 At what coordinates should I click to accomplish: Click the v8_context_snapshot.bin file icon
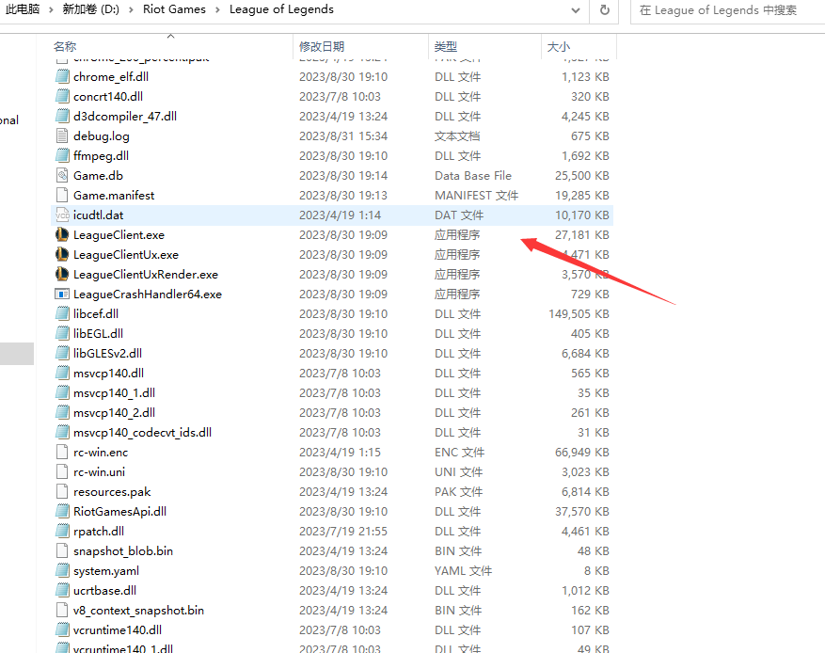[62, 611]
